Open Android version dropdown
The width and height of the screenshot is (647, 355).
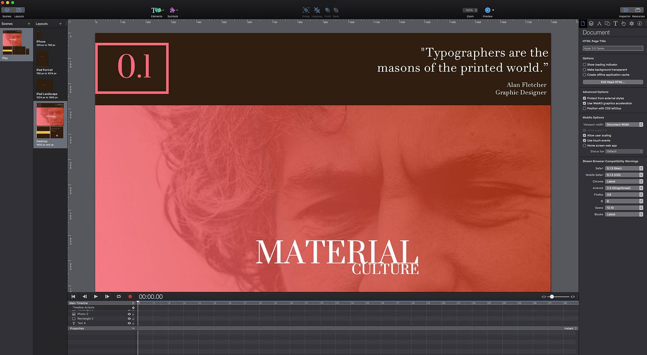pos(624,188)
